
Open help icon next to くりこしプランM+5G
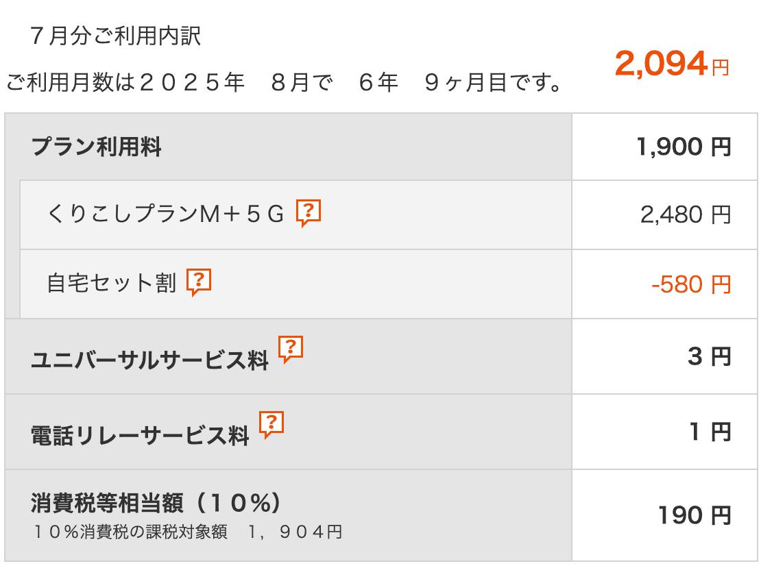tap(309, 212)
